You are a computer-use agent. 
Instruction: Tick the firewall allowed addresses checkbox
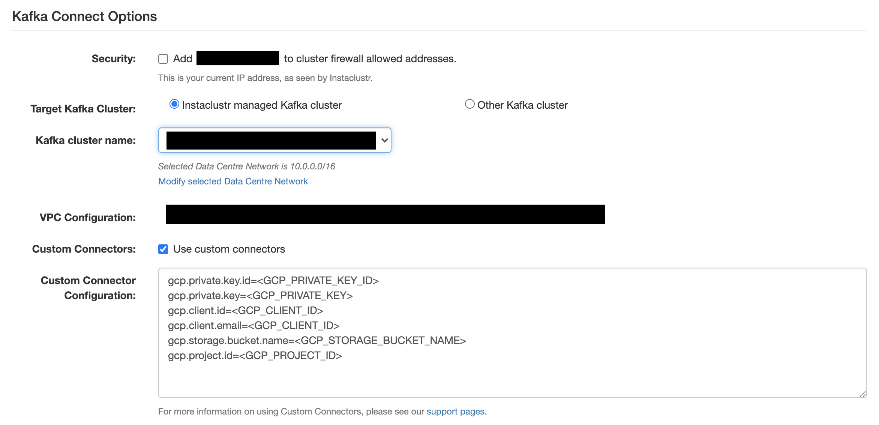(163, 59)
